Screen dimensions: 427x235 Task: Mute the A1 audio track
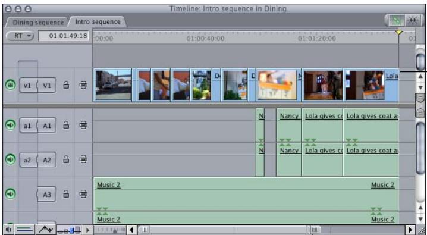[x=10, y=125]
